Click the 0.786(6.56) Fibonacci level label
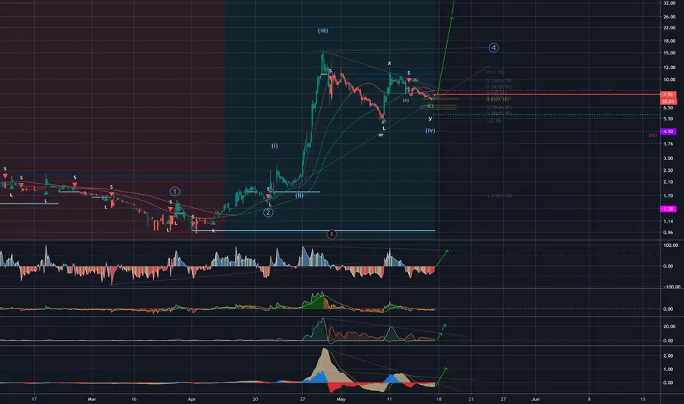The image size is (684, 404). coord(499,107)
